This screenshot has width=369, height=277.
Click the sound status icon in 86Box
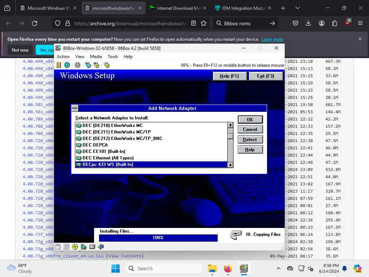101,247
